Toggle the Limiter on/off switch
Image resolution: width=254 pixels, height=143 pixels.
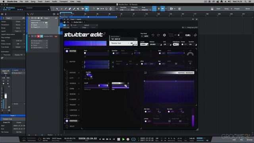[147, 121]
